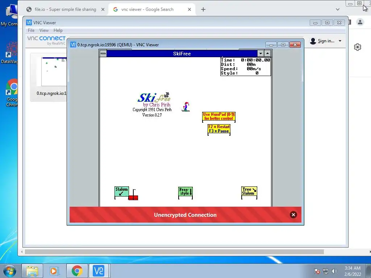This screenshot has height=278, width=371.
Task: Expand Chrome tab search chevron
Action: coord(338,9)
